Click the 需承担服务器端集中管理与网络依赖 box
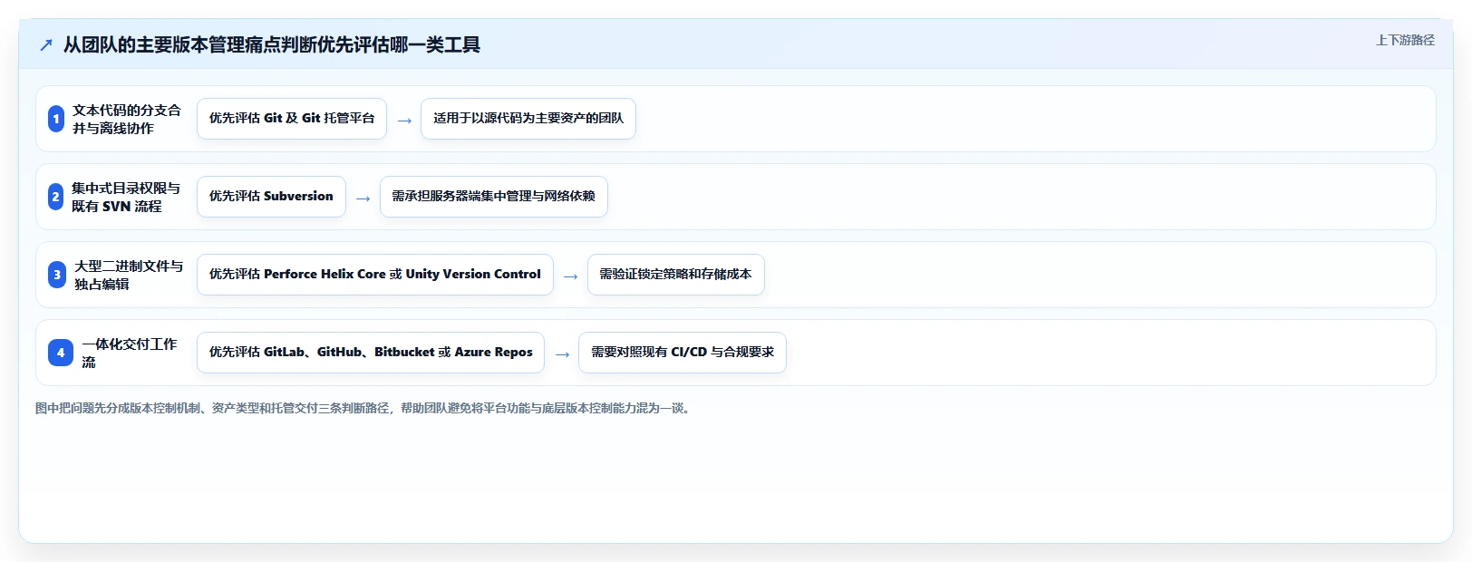Viewport: 1472px width, 562px height. 494,197
